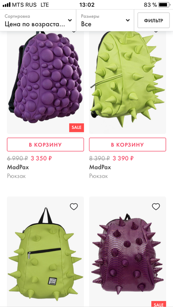Click the chevron next to Цена по возраста
Viewport: 173px width, 307px height.
(70, 20)
